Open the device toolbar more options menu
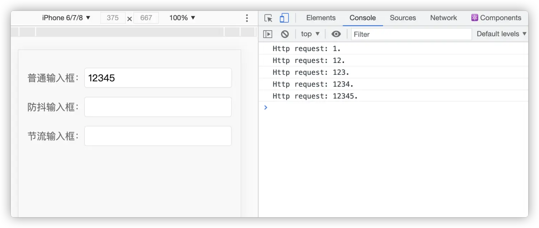 (x=247, y=18)
